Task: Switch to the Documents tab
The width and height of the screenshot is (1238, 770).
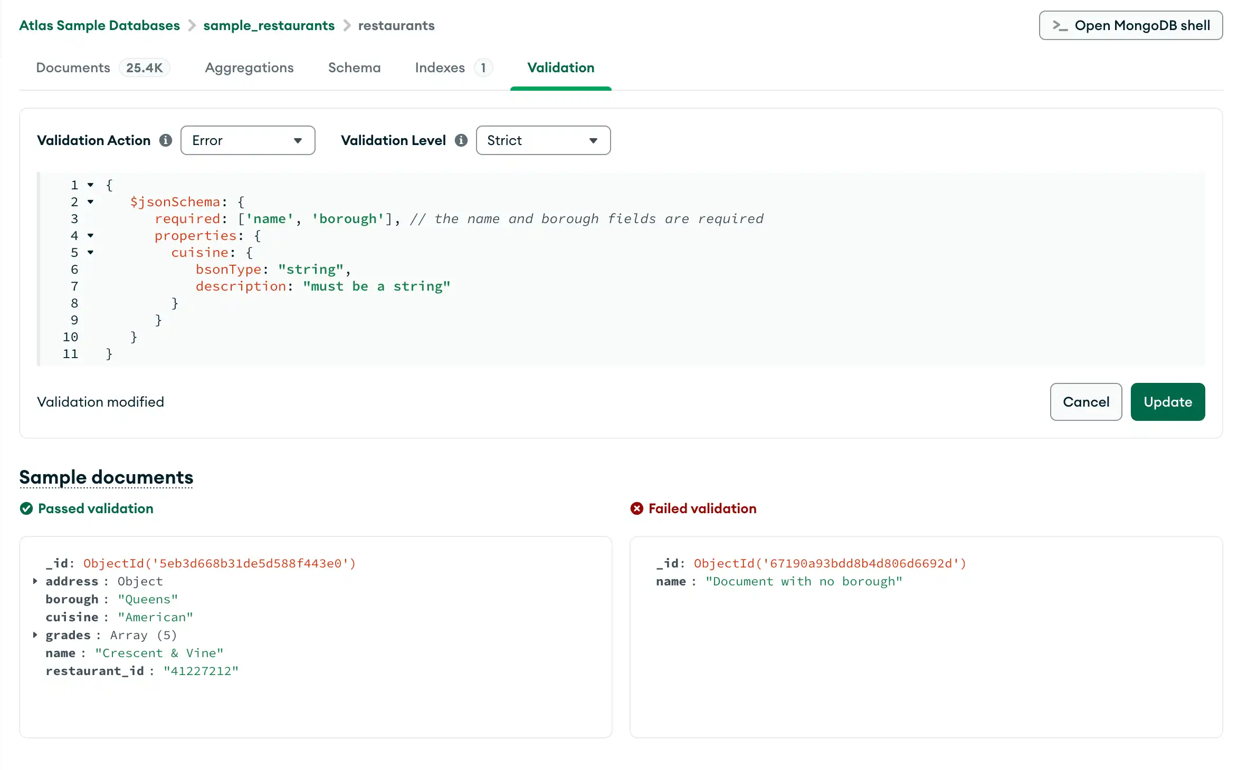Action: click(73, 68)
